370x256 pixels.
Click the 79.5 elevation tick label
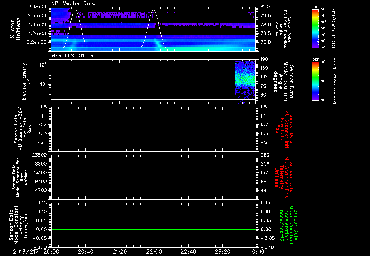coord(265,16)
